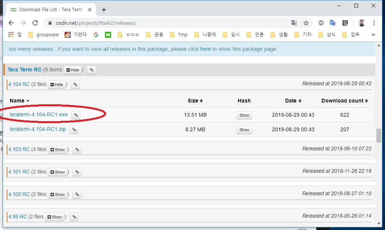This screenshot has height=230, width=385.
Task: Hide the Tera Term RC package list
Action: tap(73, 70)
